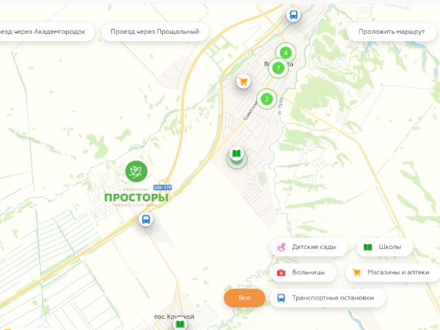
Task: Toggle Магазины и аптеки filter
Action: tap(393, 272)
